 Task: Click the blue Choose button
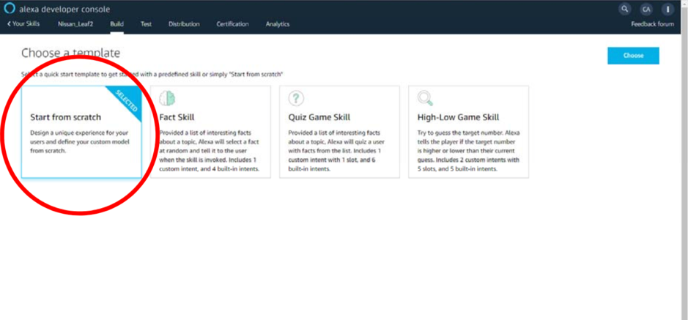coord(633,56)
